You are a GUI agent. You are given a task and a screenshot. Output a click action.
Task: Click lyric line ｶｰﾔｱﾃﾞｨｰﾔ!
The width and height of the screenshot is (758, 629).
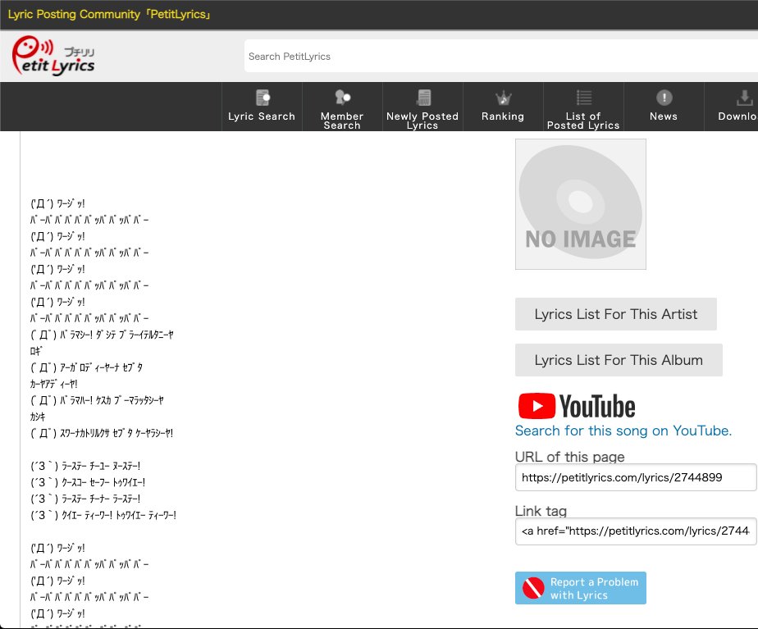click(x=53, y=384)
